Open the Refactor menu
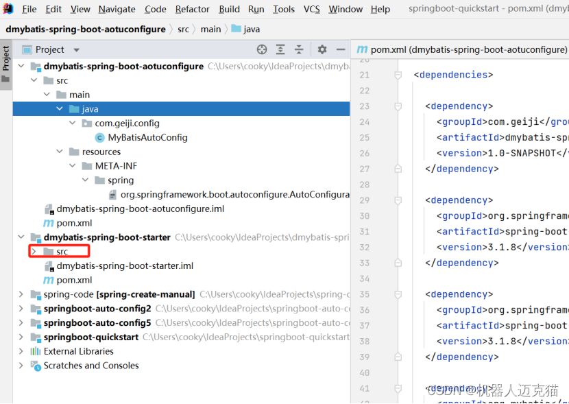 (x=192, y=9)
